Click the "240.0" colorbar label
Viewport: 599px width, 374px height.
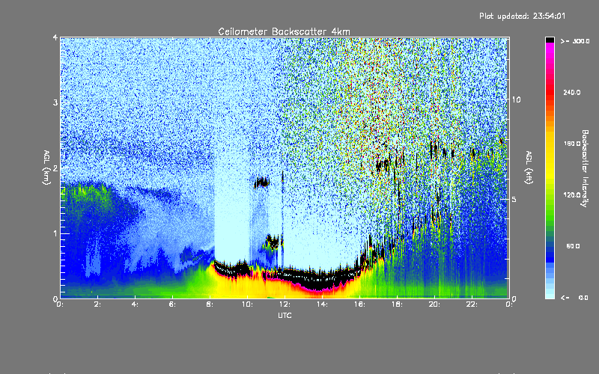(572, 92)
